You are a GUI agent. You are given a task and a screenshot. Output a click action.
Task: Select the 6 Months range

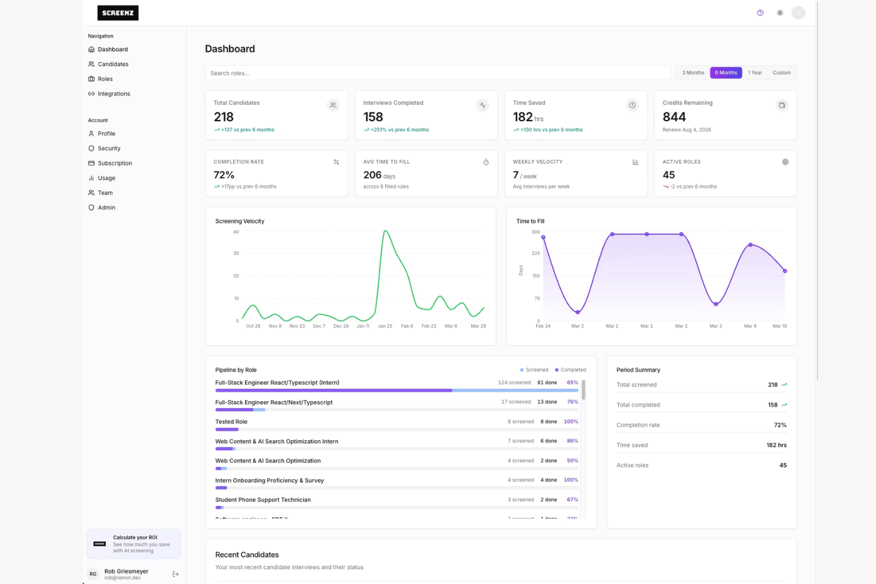[726, 73]
